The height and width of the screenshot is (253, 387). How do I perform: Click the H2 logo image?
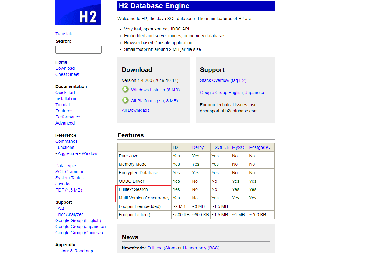[78, 13]
